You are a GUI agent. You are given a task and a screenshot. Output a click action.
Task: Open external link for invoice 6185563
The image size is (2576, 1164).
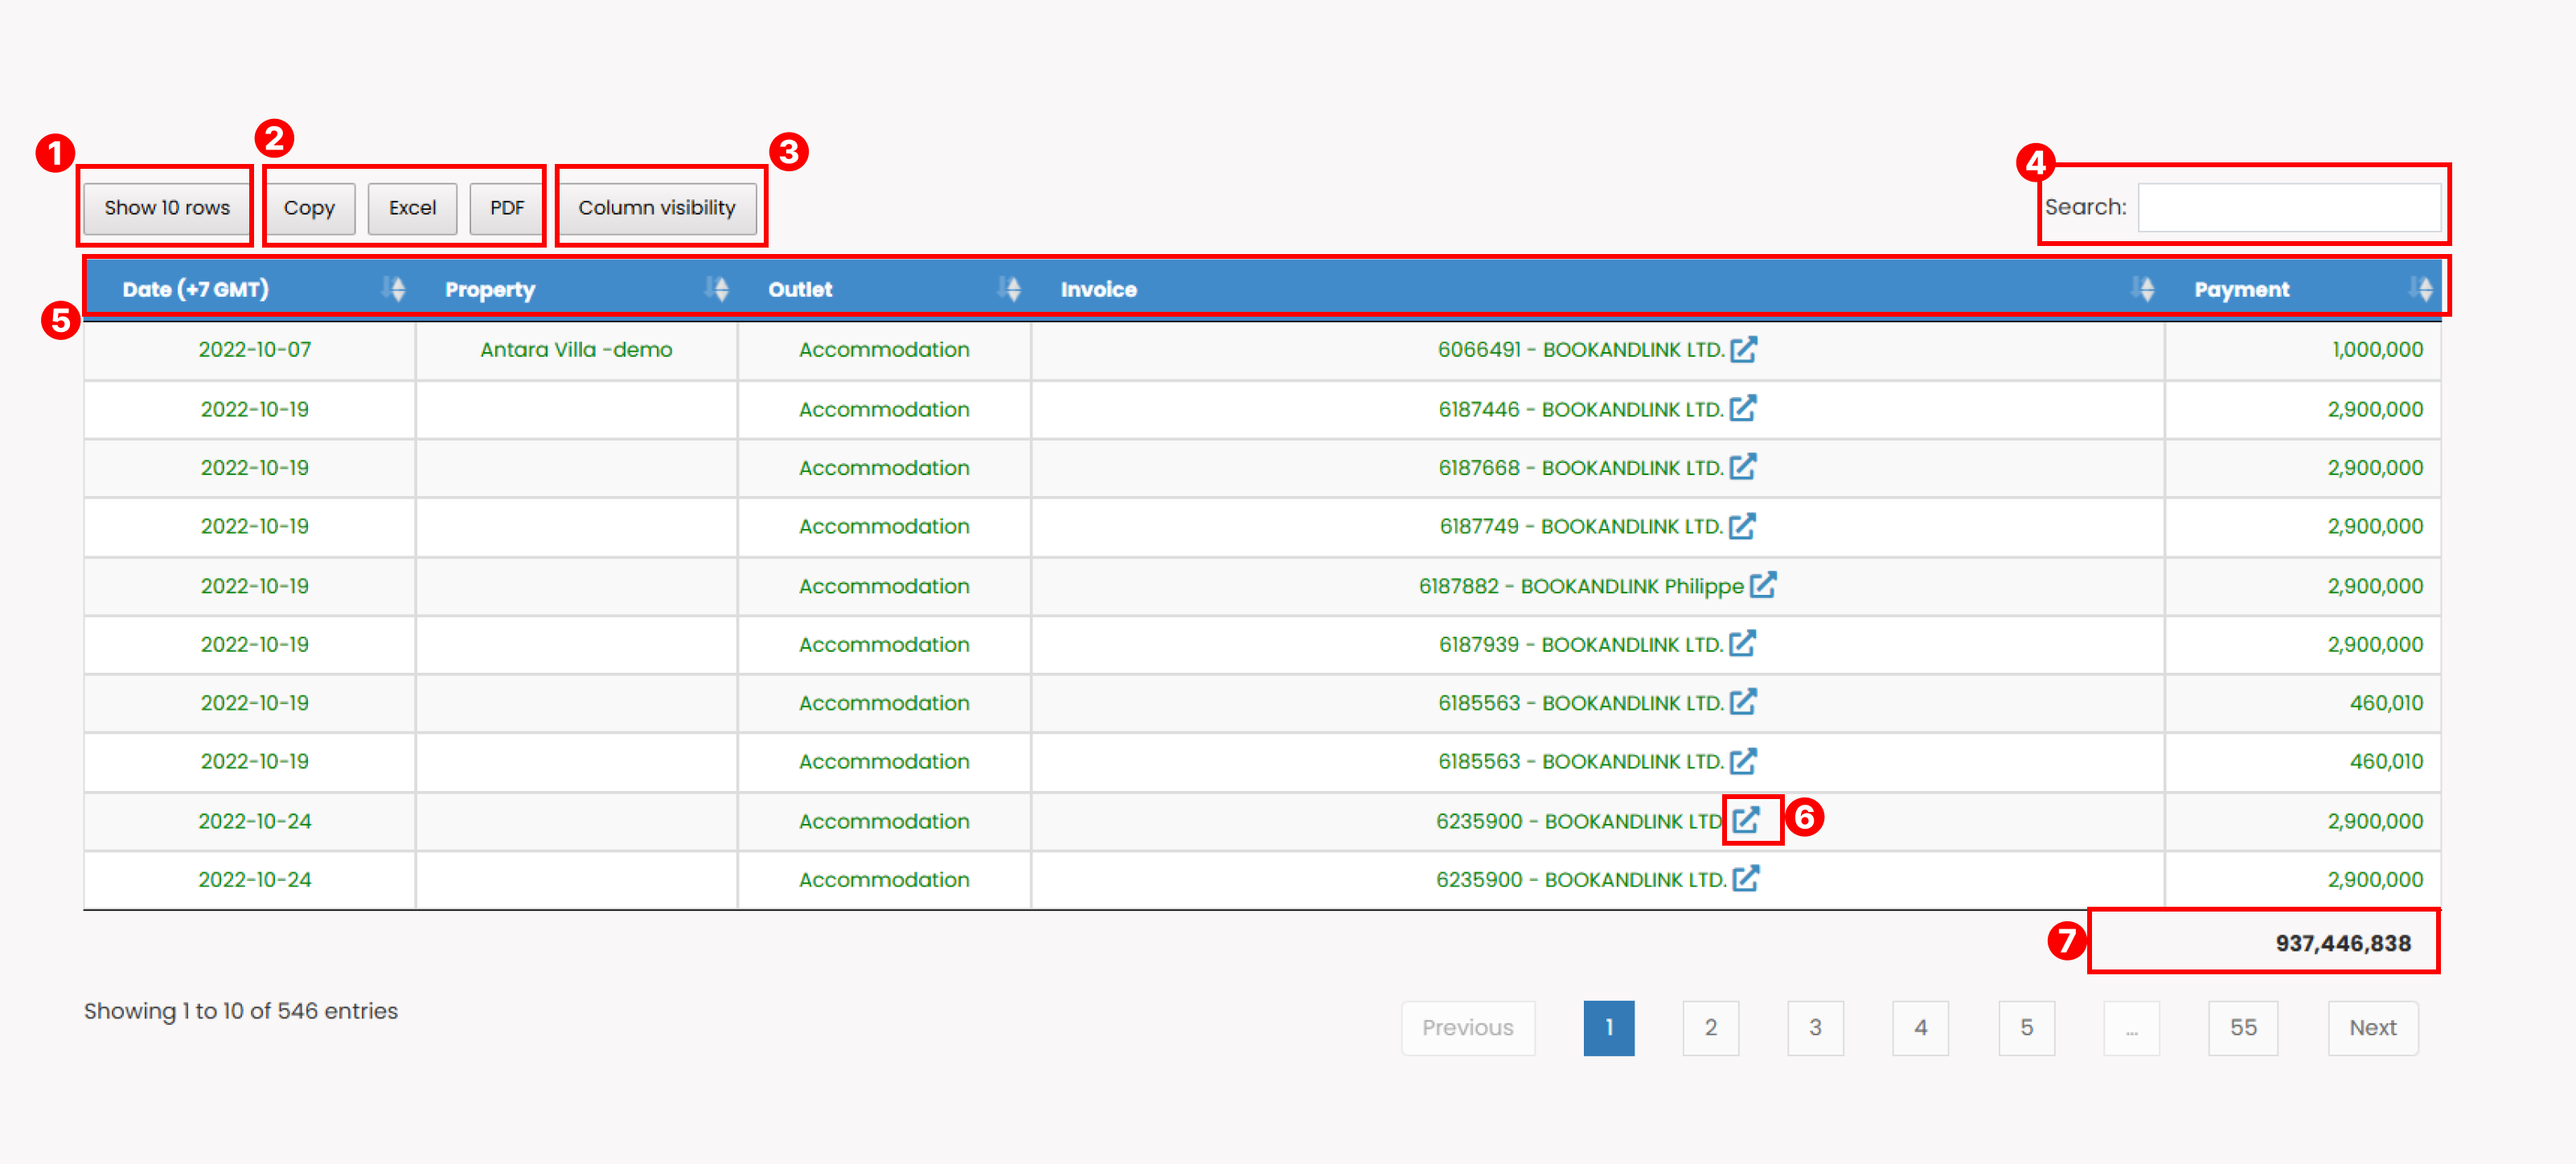[1744, 702]
